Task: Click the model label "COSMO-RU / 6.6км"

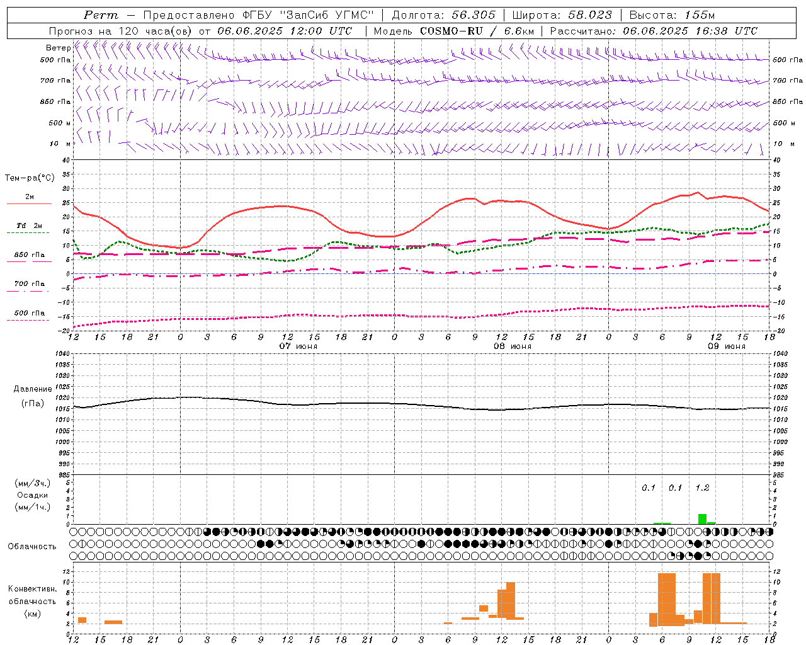Action: tap(477, 31)
